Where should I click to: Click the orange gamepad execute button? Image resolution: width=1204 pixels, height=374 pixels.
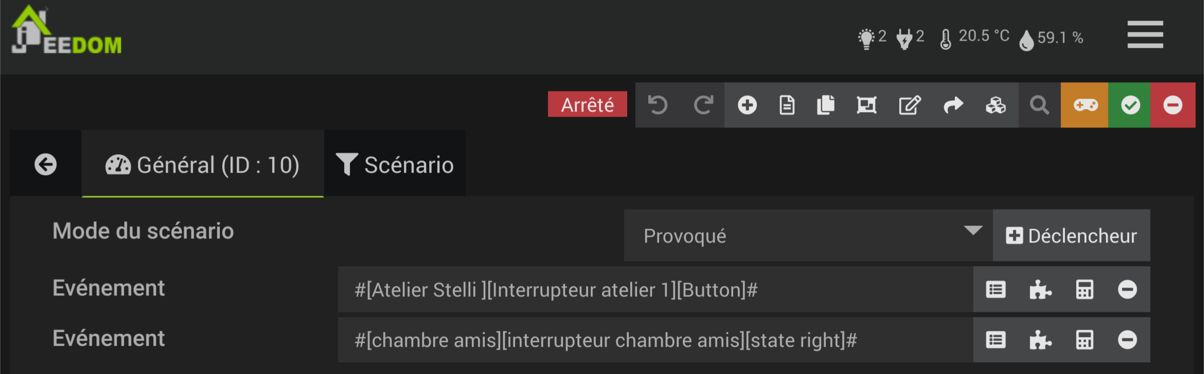[1085, 105]
